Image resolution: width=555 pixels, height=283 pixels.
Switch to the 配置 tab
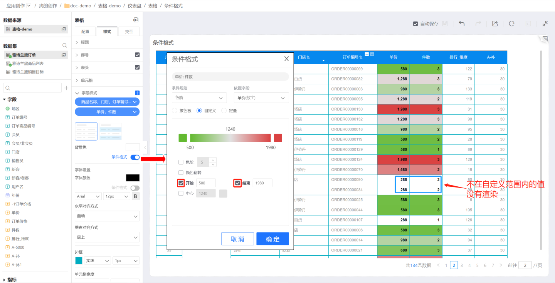pos(85,32)
